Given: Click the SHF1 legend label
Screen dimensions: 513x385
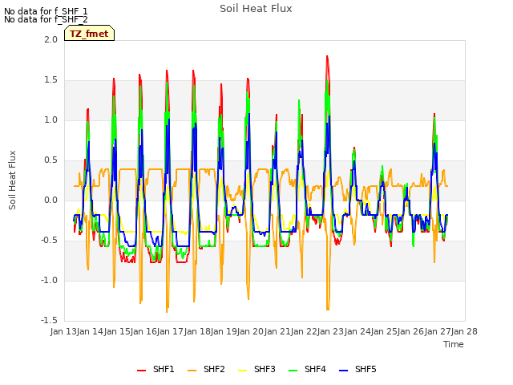Looking at the screenshot, I should click(164, 369).
